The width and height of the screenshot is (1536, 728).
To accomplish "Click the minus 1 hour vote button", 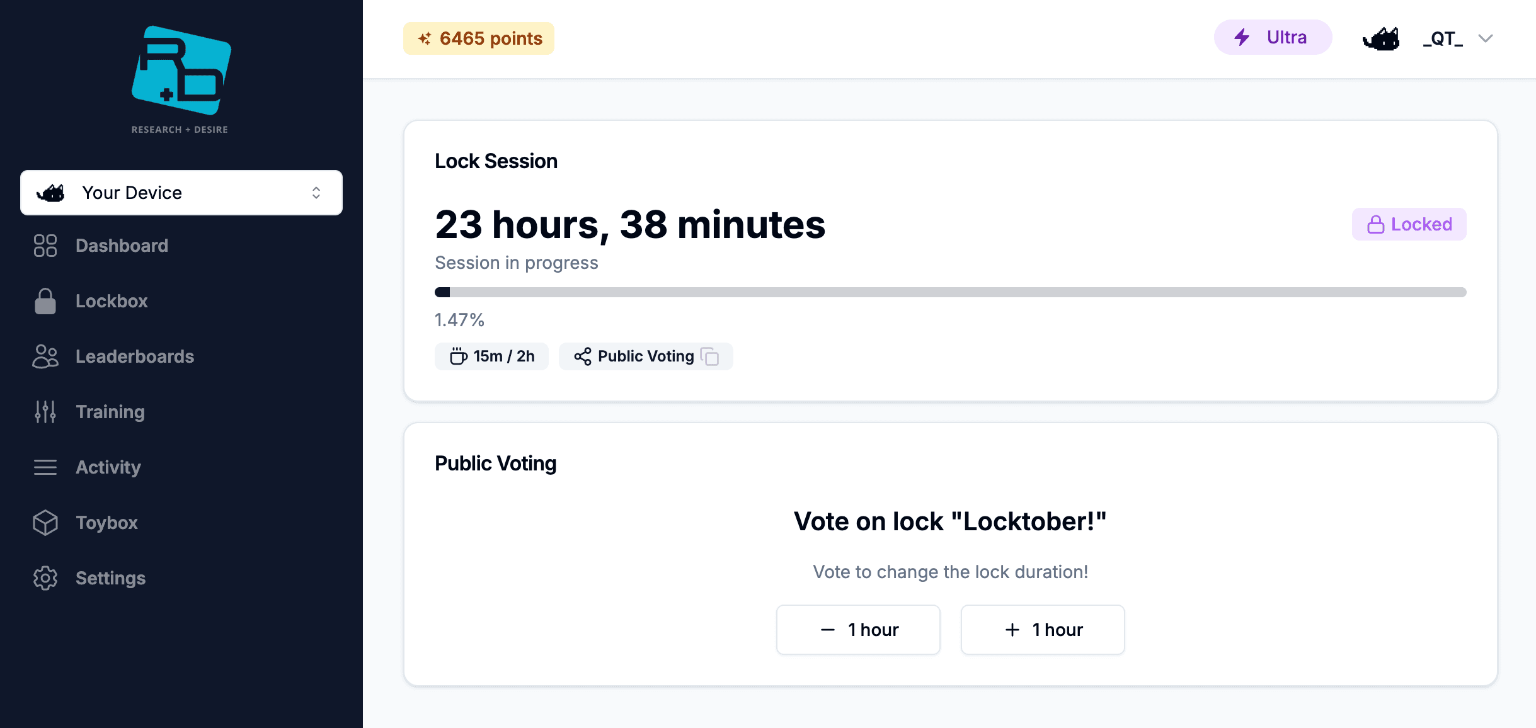I will [859, 629].
